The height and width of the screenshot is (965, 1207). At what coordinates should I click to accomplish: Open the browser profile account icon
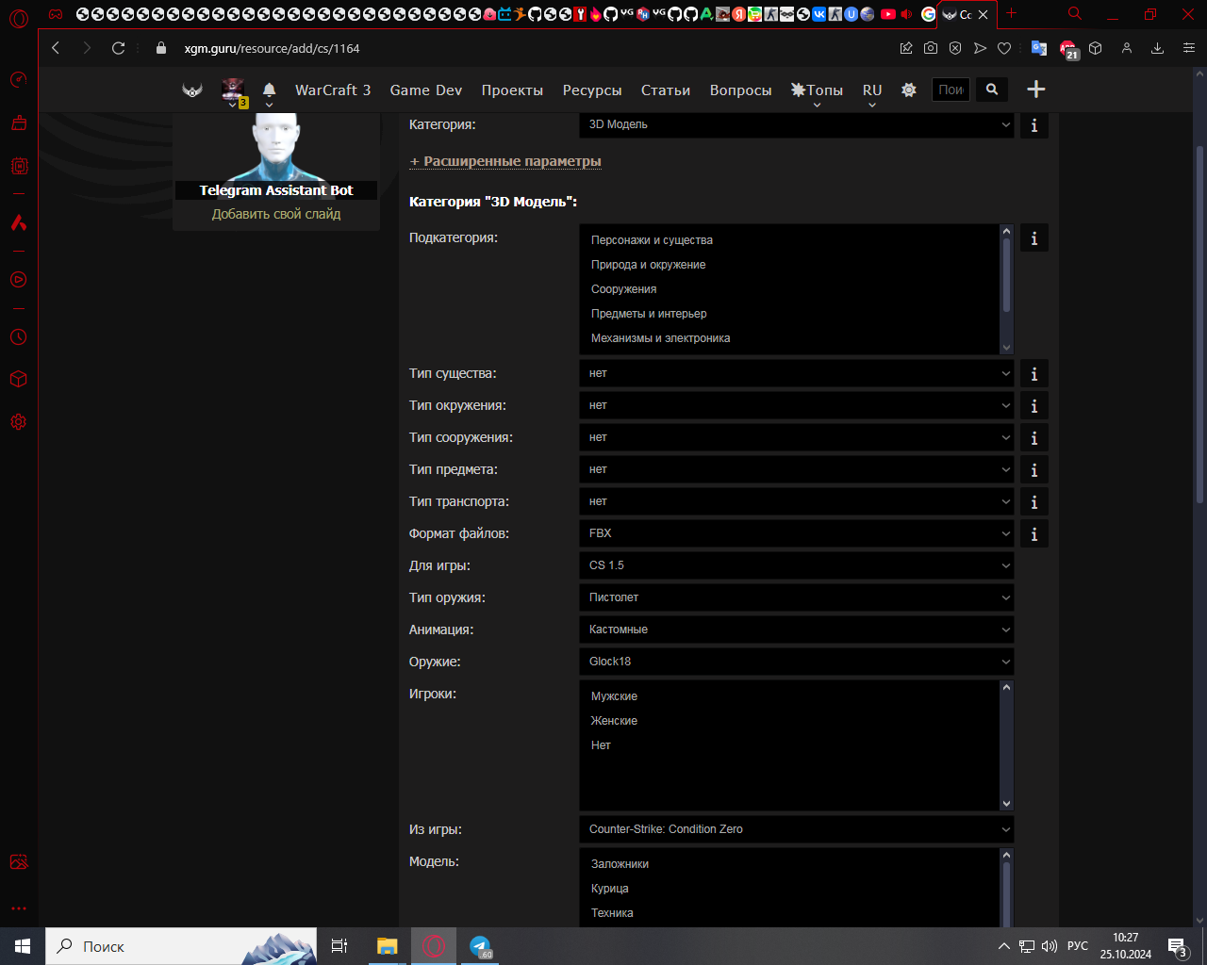(1127, 48)
